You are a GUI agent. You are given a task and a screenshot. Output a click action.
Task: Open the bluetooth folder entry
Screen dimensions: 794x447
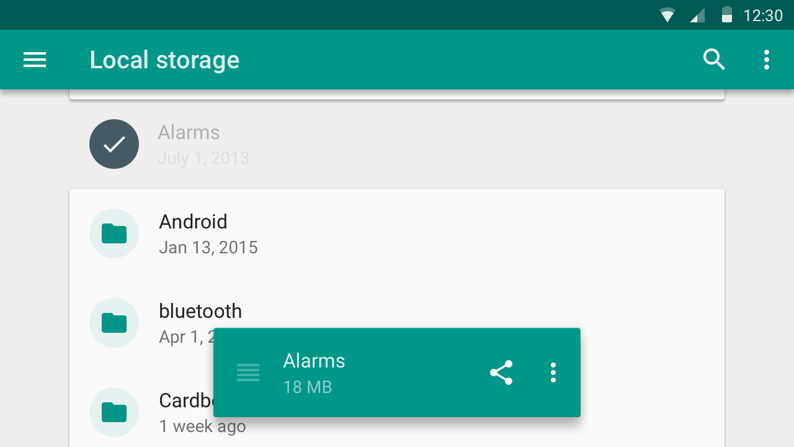tap(397, 323)
